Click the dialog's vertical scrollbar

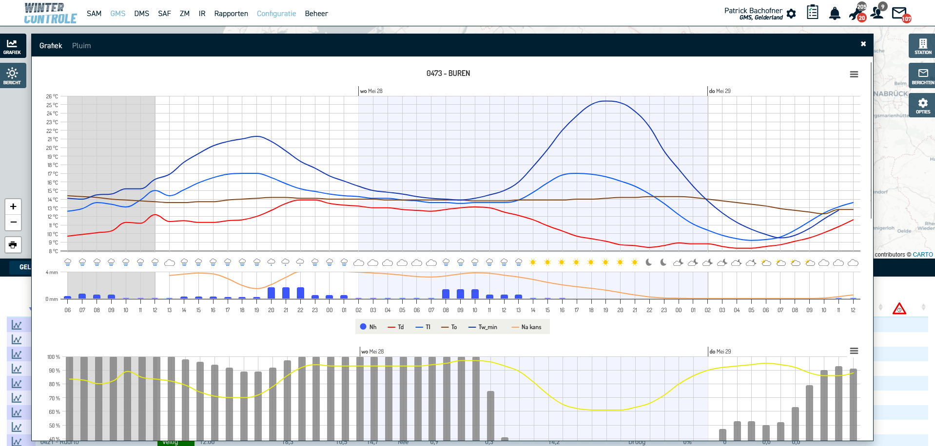(871, 141)
